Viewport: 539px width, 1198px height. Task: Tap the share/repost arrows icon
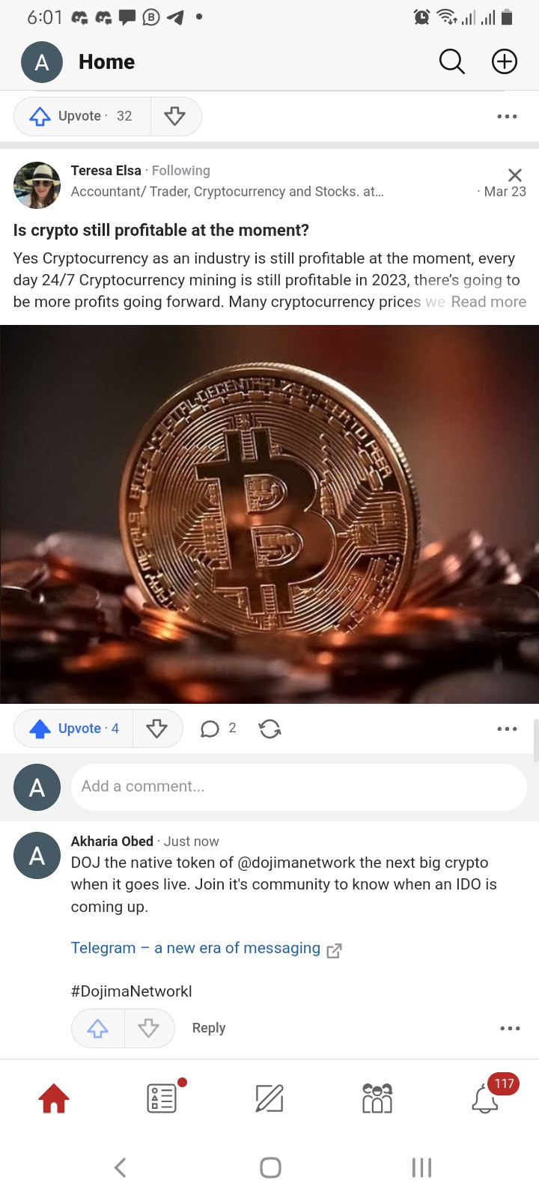pos(269,729)
